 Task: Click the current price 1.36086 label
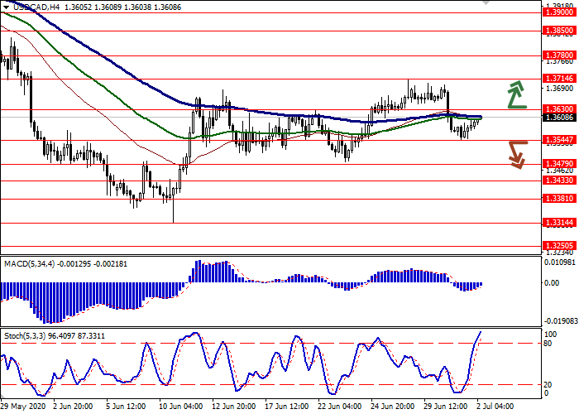(x=557, y=118)
